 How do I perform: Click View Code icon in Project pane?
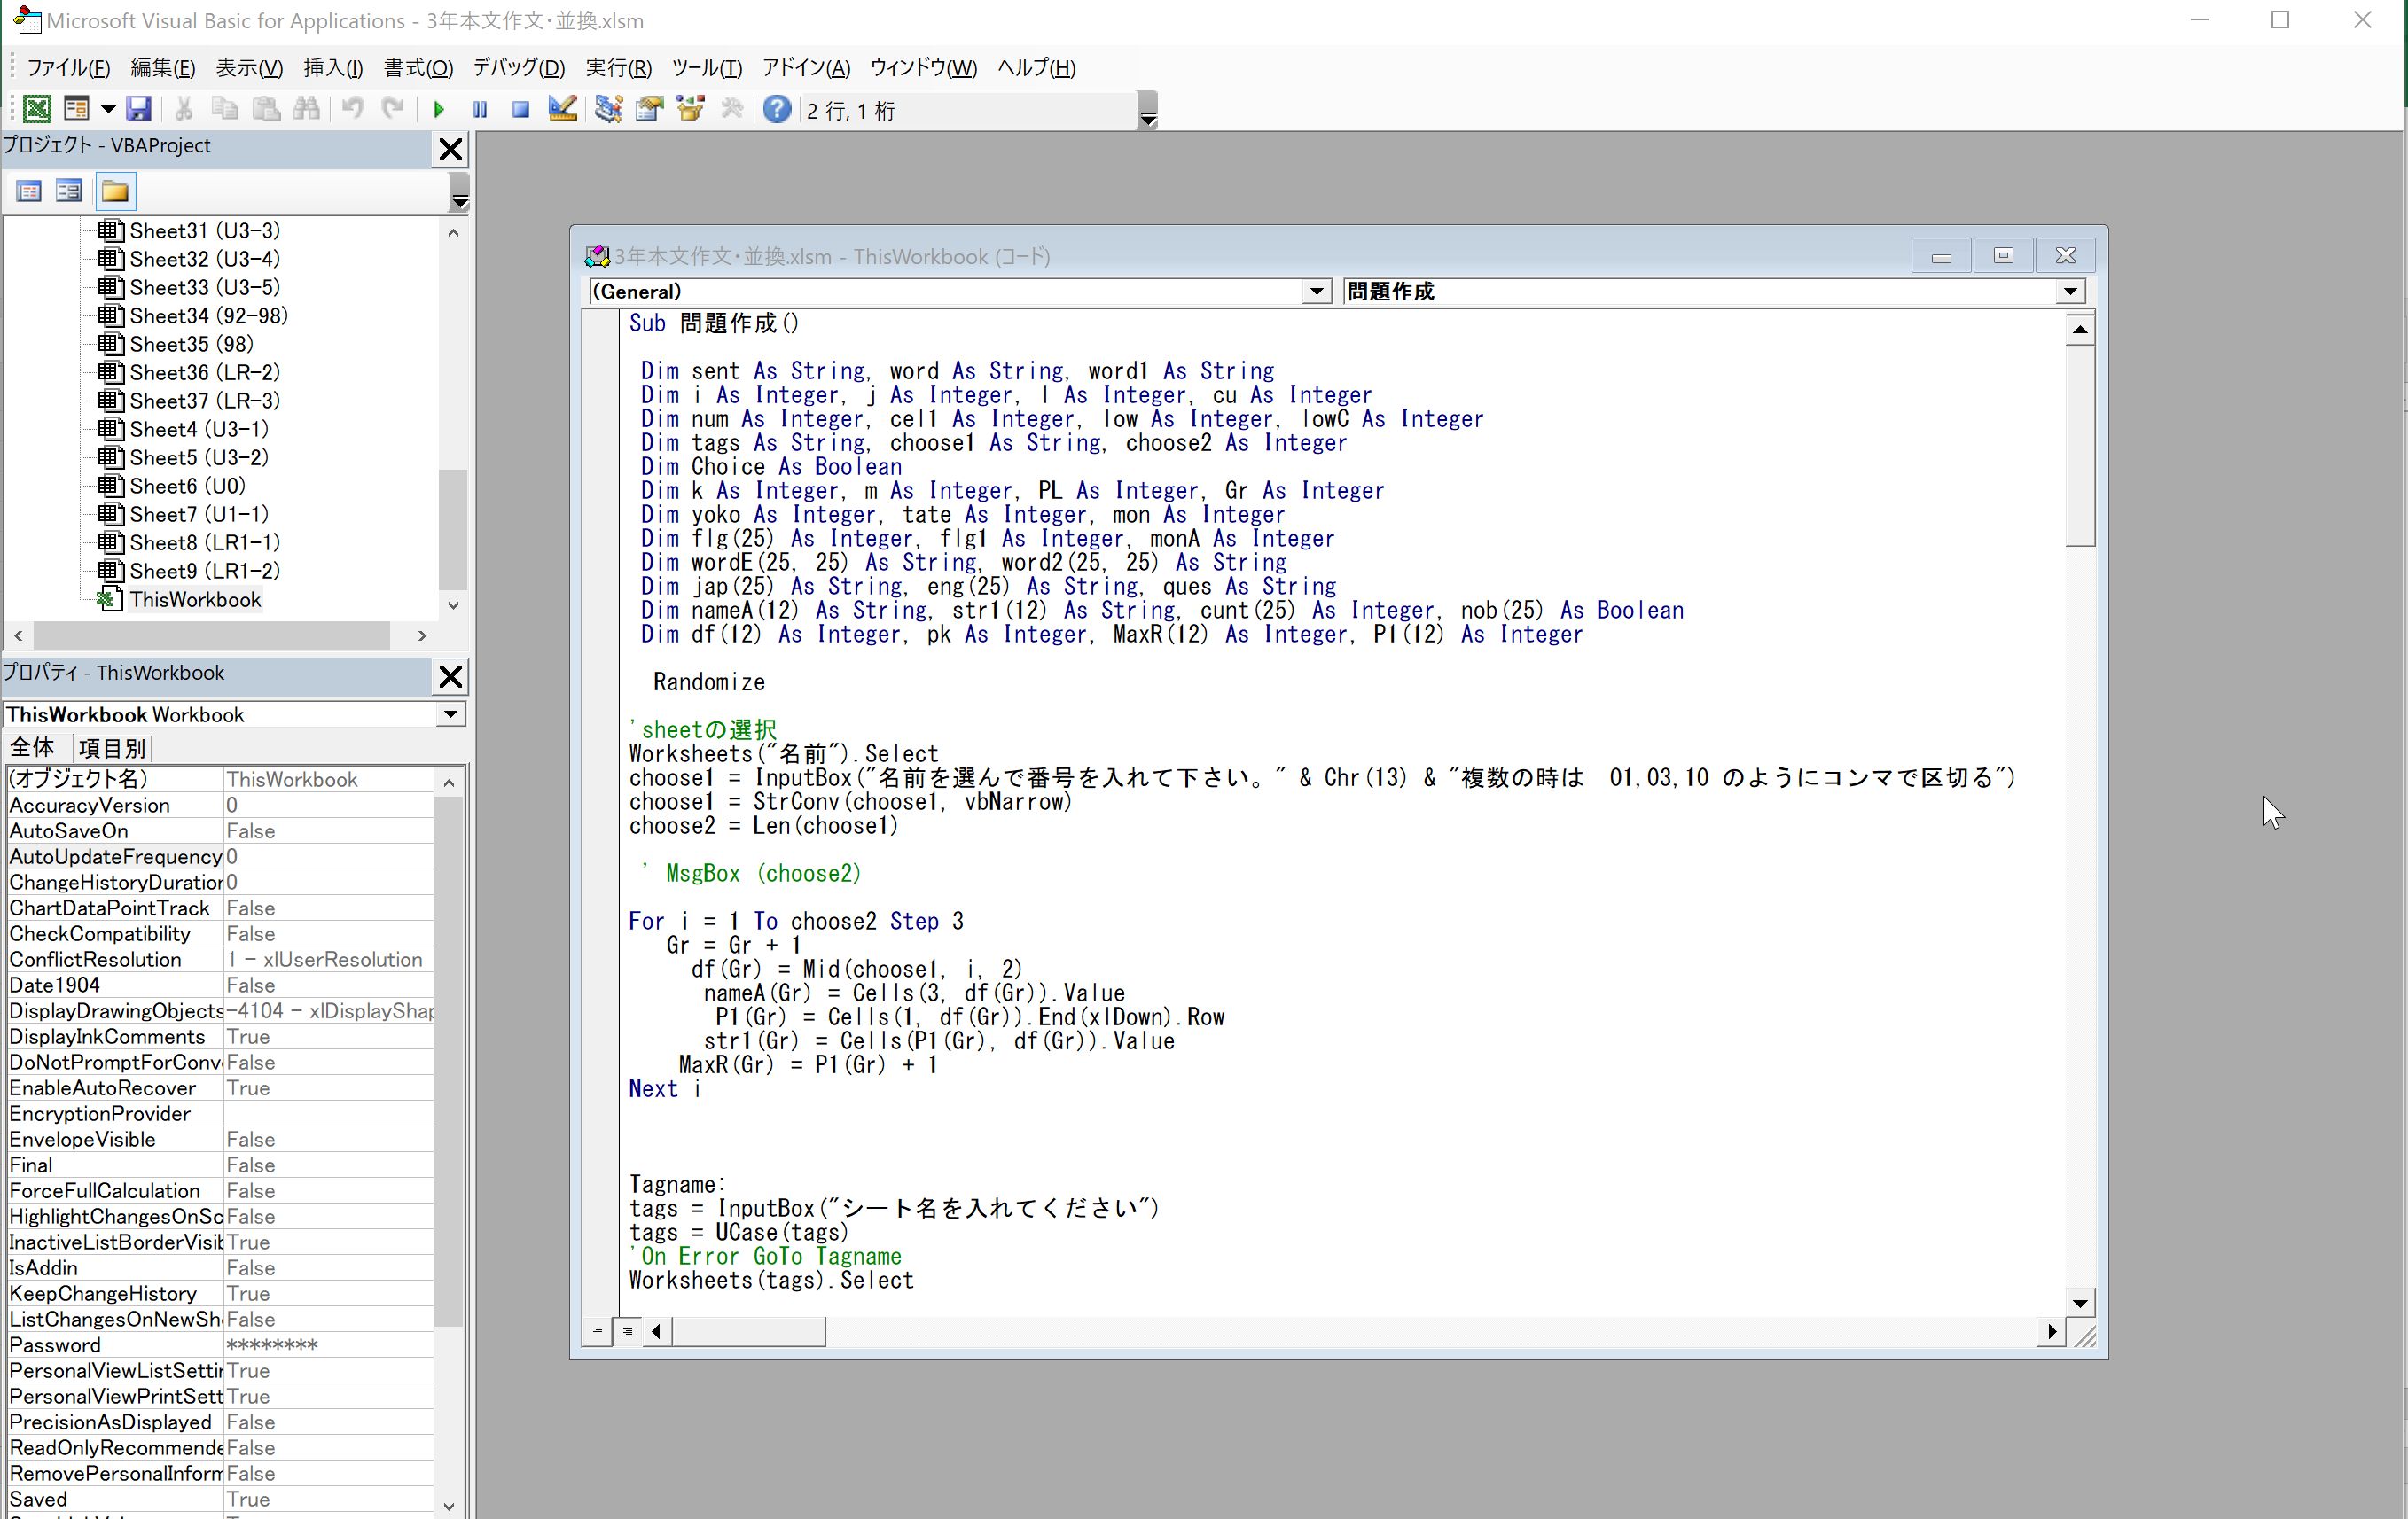[29, 191]
